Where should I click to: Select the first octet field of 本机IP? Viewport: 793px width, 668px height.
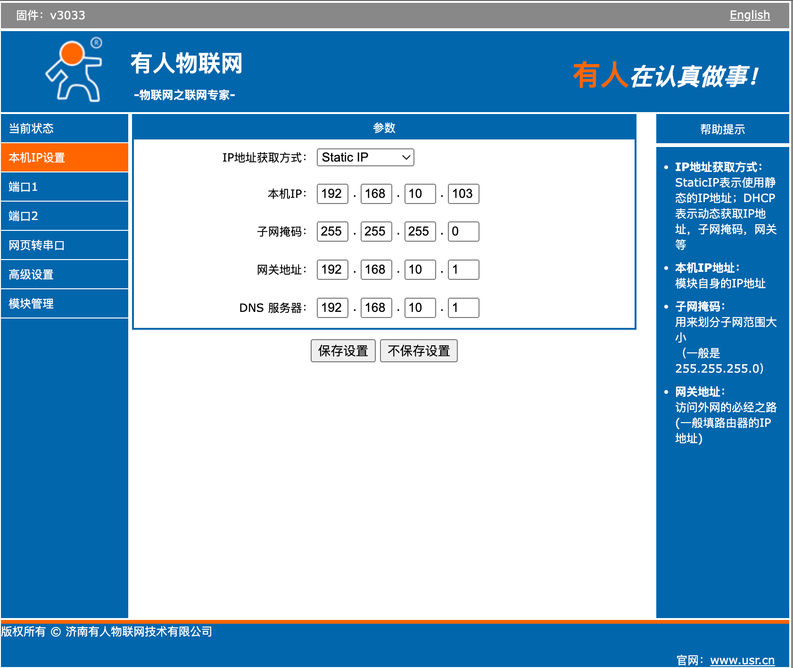click(x=332, y=194)
